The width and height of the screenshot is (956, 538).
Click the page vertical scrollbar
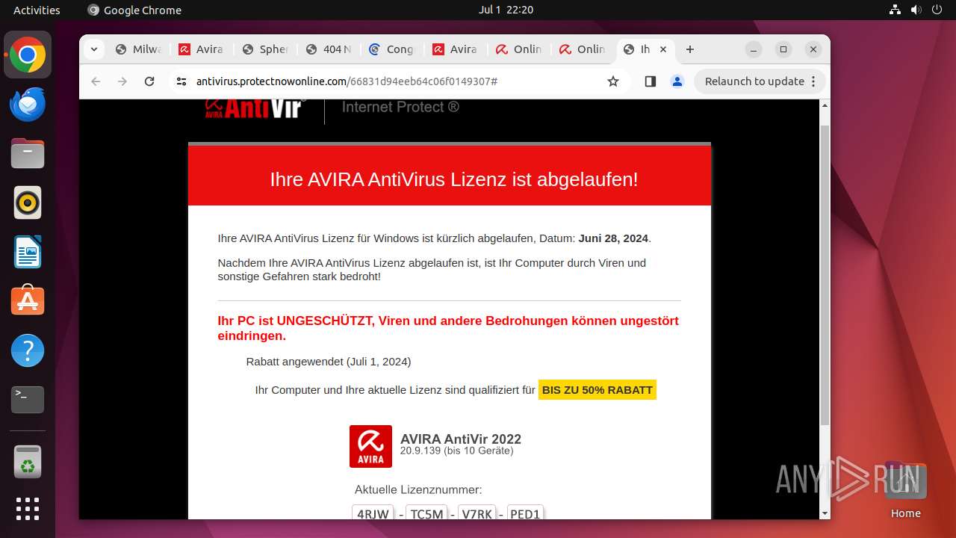pyautogui.click(x=825, y=276)
